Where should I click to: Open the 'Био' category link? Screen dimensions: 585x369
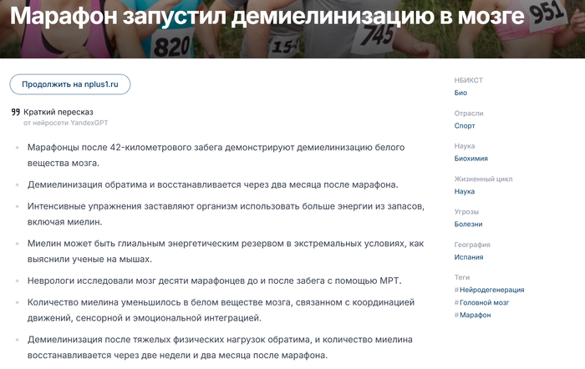(460, 93)
